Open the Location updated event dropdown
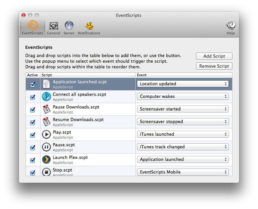Screen dimensions: 258x209 (182, 84)
